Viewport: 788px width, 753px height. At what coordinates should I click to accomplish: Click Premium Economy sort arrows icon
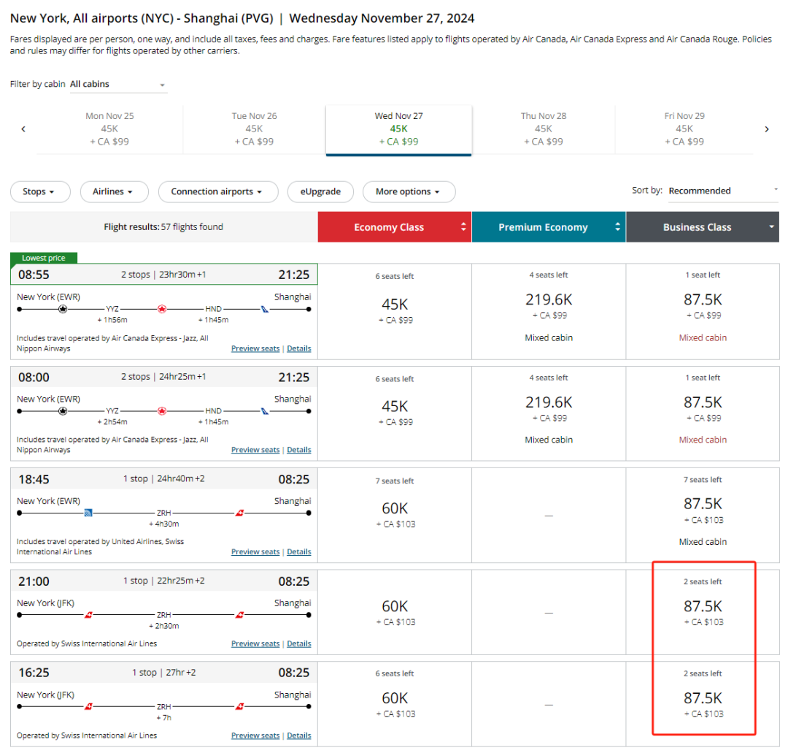617,227
